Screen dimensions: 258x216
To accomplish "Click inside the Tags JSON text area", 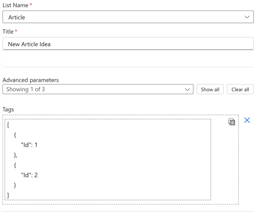I will click(108, 160).
